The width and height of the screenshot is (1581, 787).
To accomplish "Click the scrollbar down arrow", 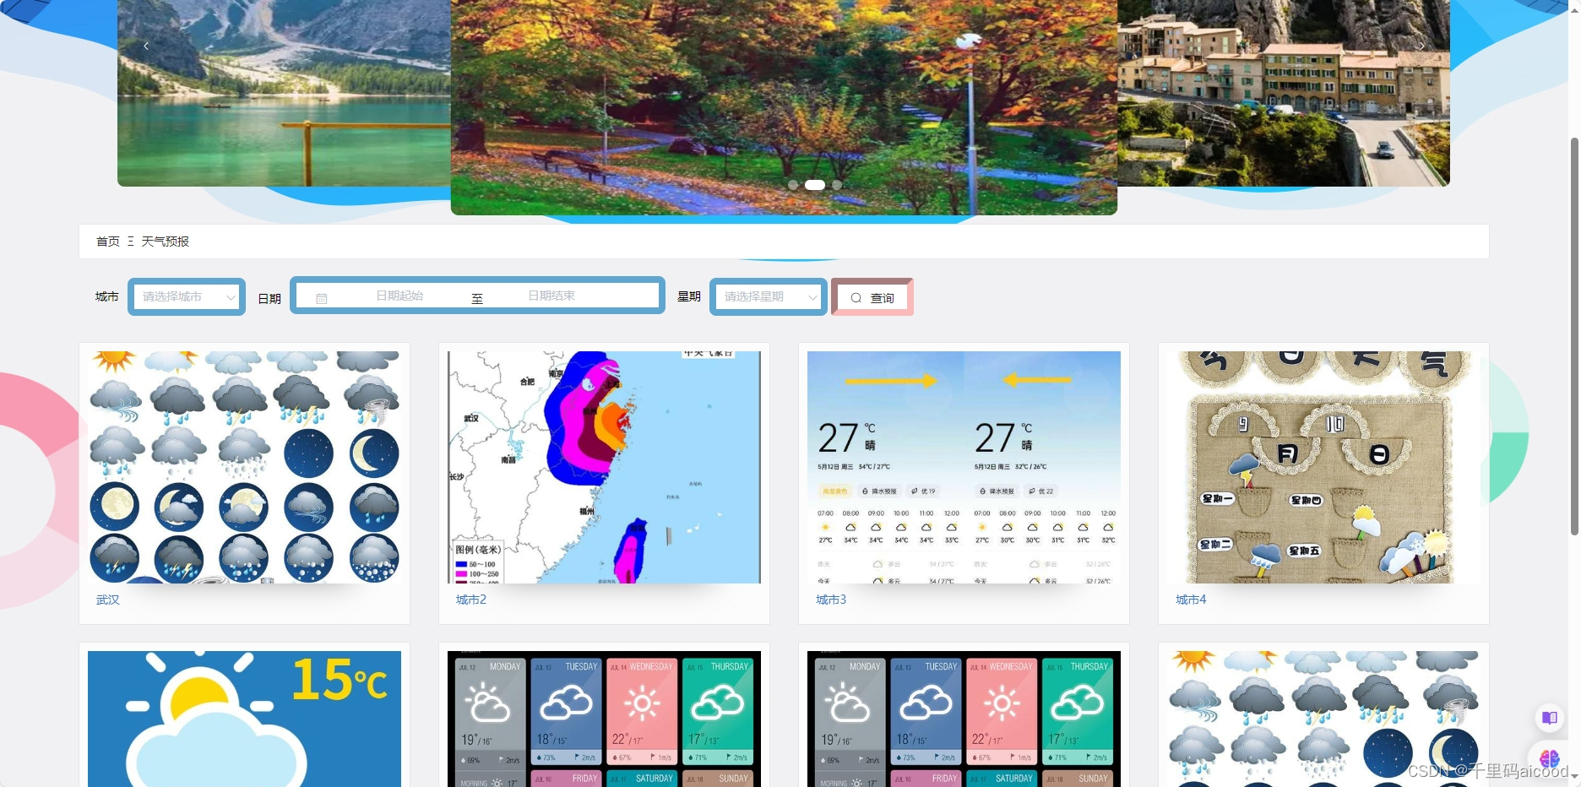I will coord(1574,776).
